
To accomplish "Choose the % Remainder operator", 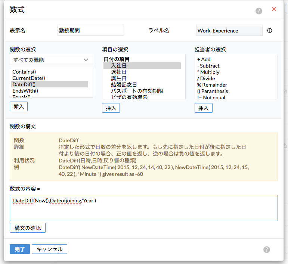I will [x=212, y=85].
